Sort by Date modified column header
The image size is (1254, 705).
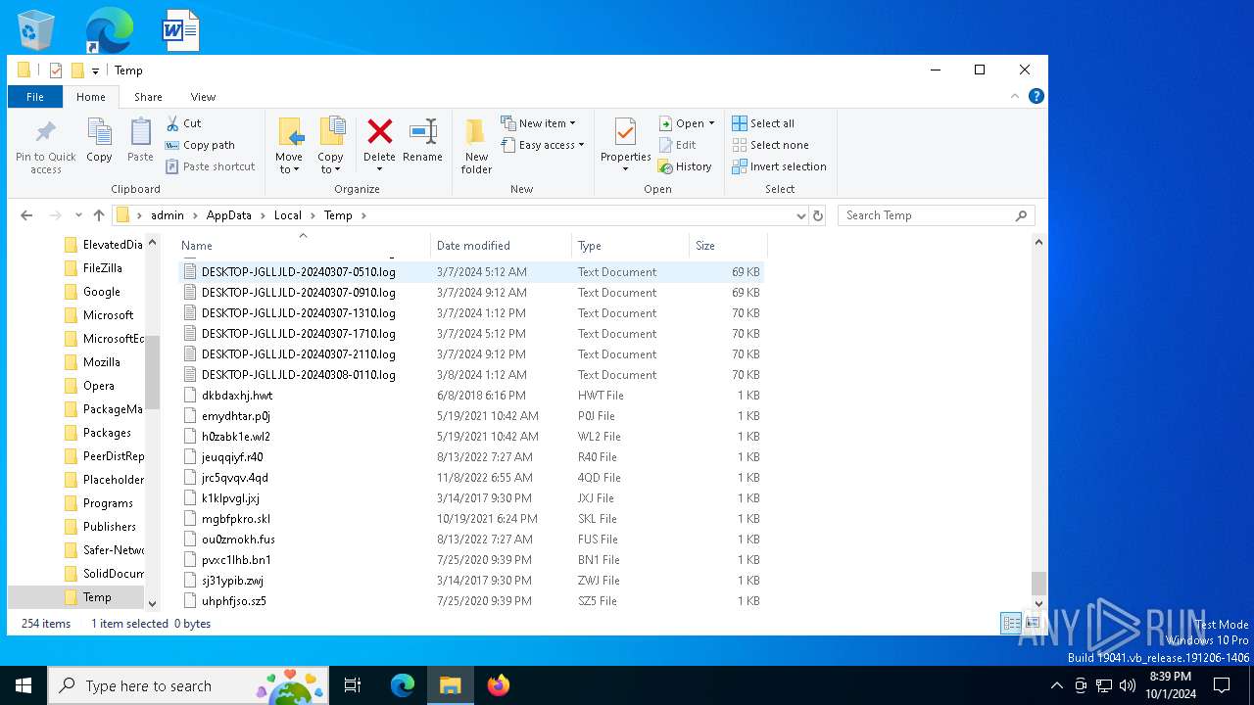[x=501, y=246]
